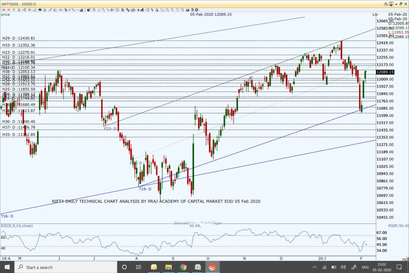This screenshot has width=409, height=273.
Task: Click the 20:J time axis label
Action: (322, 258)
